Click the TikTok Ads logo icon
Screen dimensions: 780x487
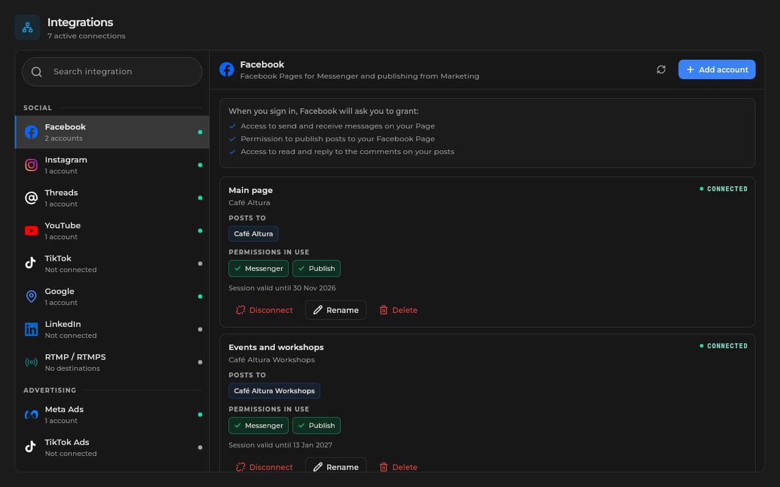[31, 447]
